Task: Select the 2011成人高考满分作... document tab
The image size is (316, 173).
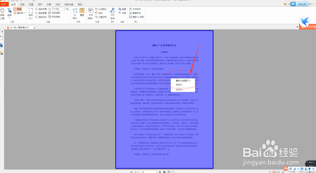Action: coord(20,27)
